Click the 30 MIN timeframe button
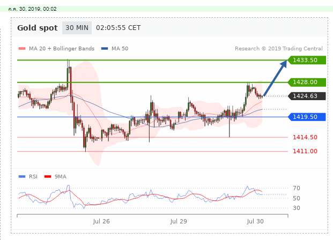Viewport: 333px width, 240px height. pos(77,28)
